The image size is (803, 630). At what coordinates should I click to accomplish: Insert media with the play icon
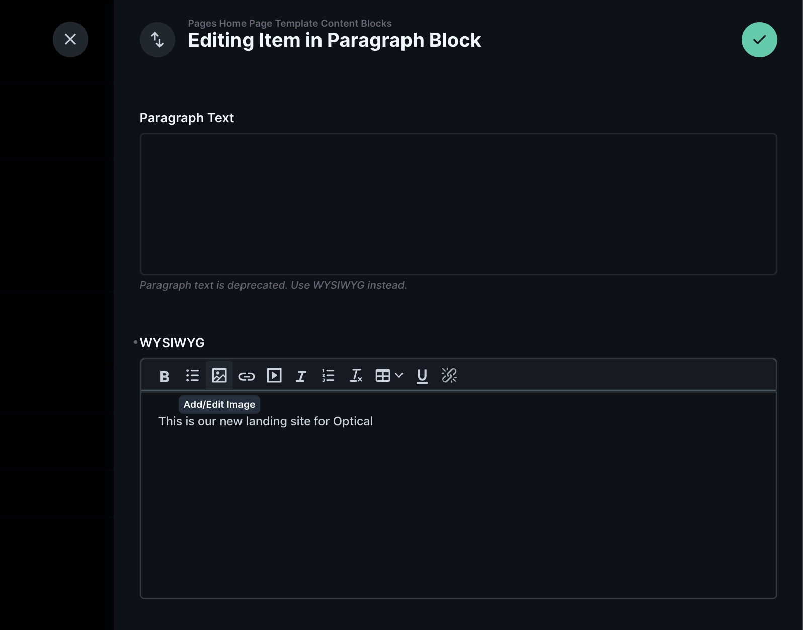pos(274,375)
